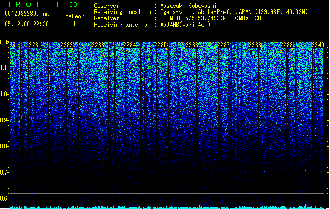
Task: Click the yellow spike in the bottom power graph
Action: tap(227, 205)
